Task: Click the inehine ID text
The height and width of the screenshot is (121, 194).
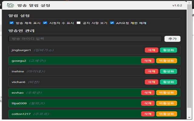Action: point(18,71)
